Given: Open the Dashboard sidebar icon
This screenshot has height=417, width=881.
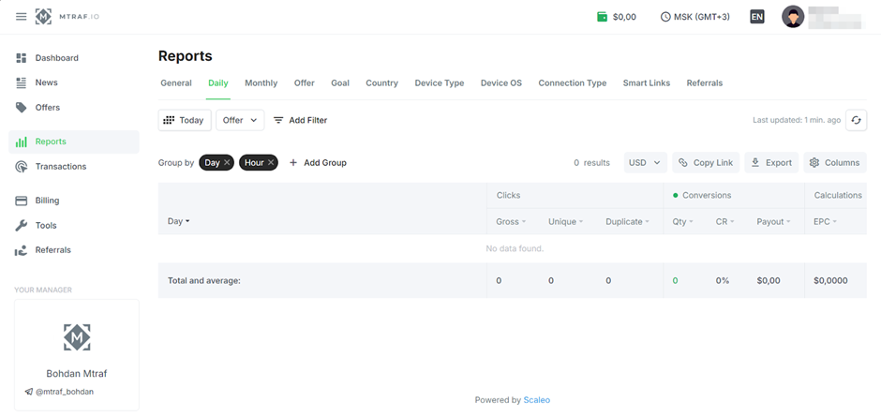Looking at the screenshot, I should click(x=22, y=58).
